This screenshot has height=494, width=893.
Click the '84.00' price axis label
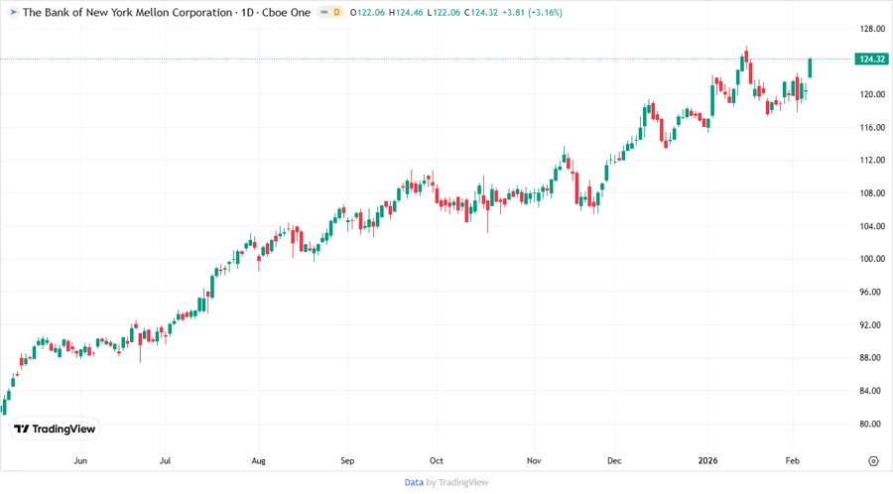point(872,391)
